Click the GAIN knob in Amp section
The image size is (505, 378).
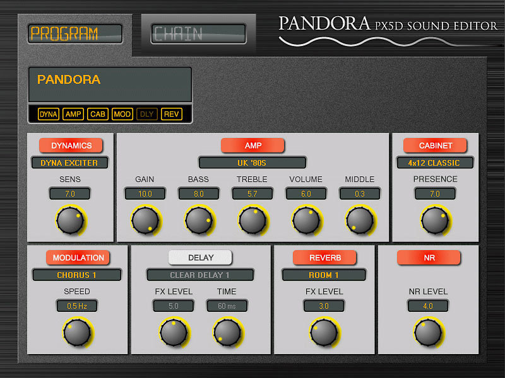[145, 220]
